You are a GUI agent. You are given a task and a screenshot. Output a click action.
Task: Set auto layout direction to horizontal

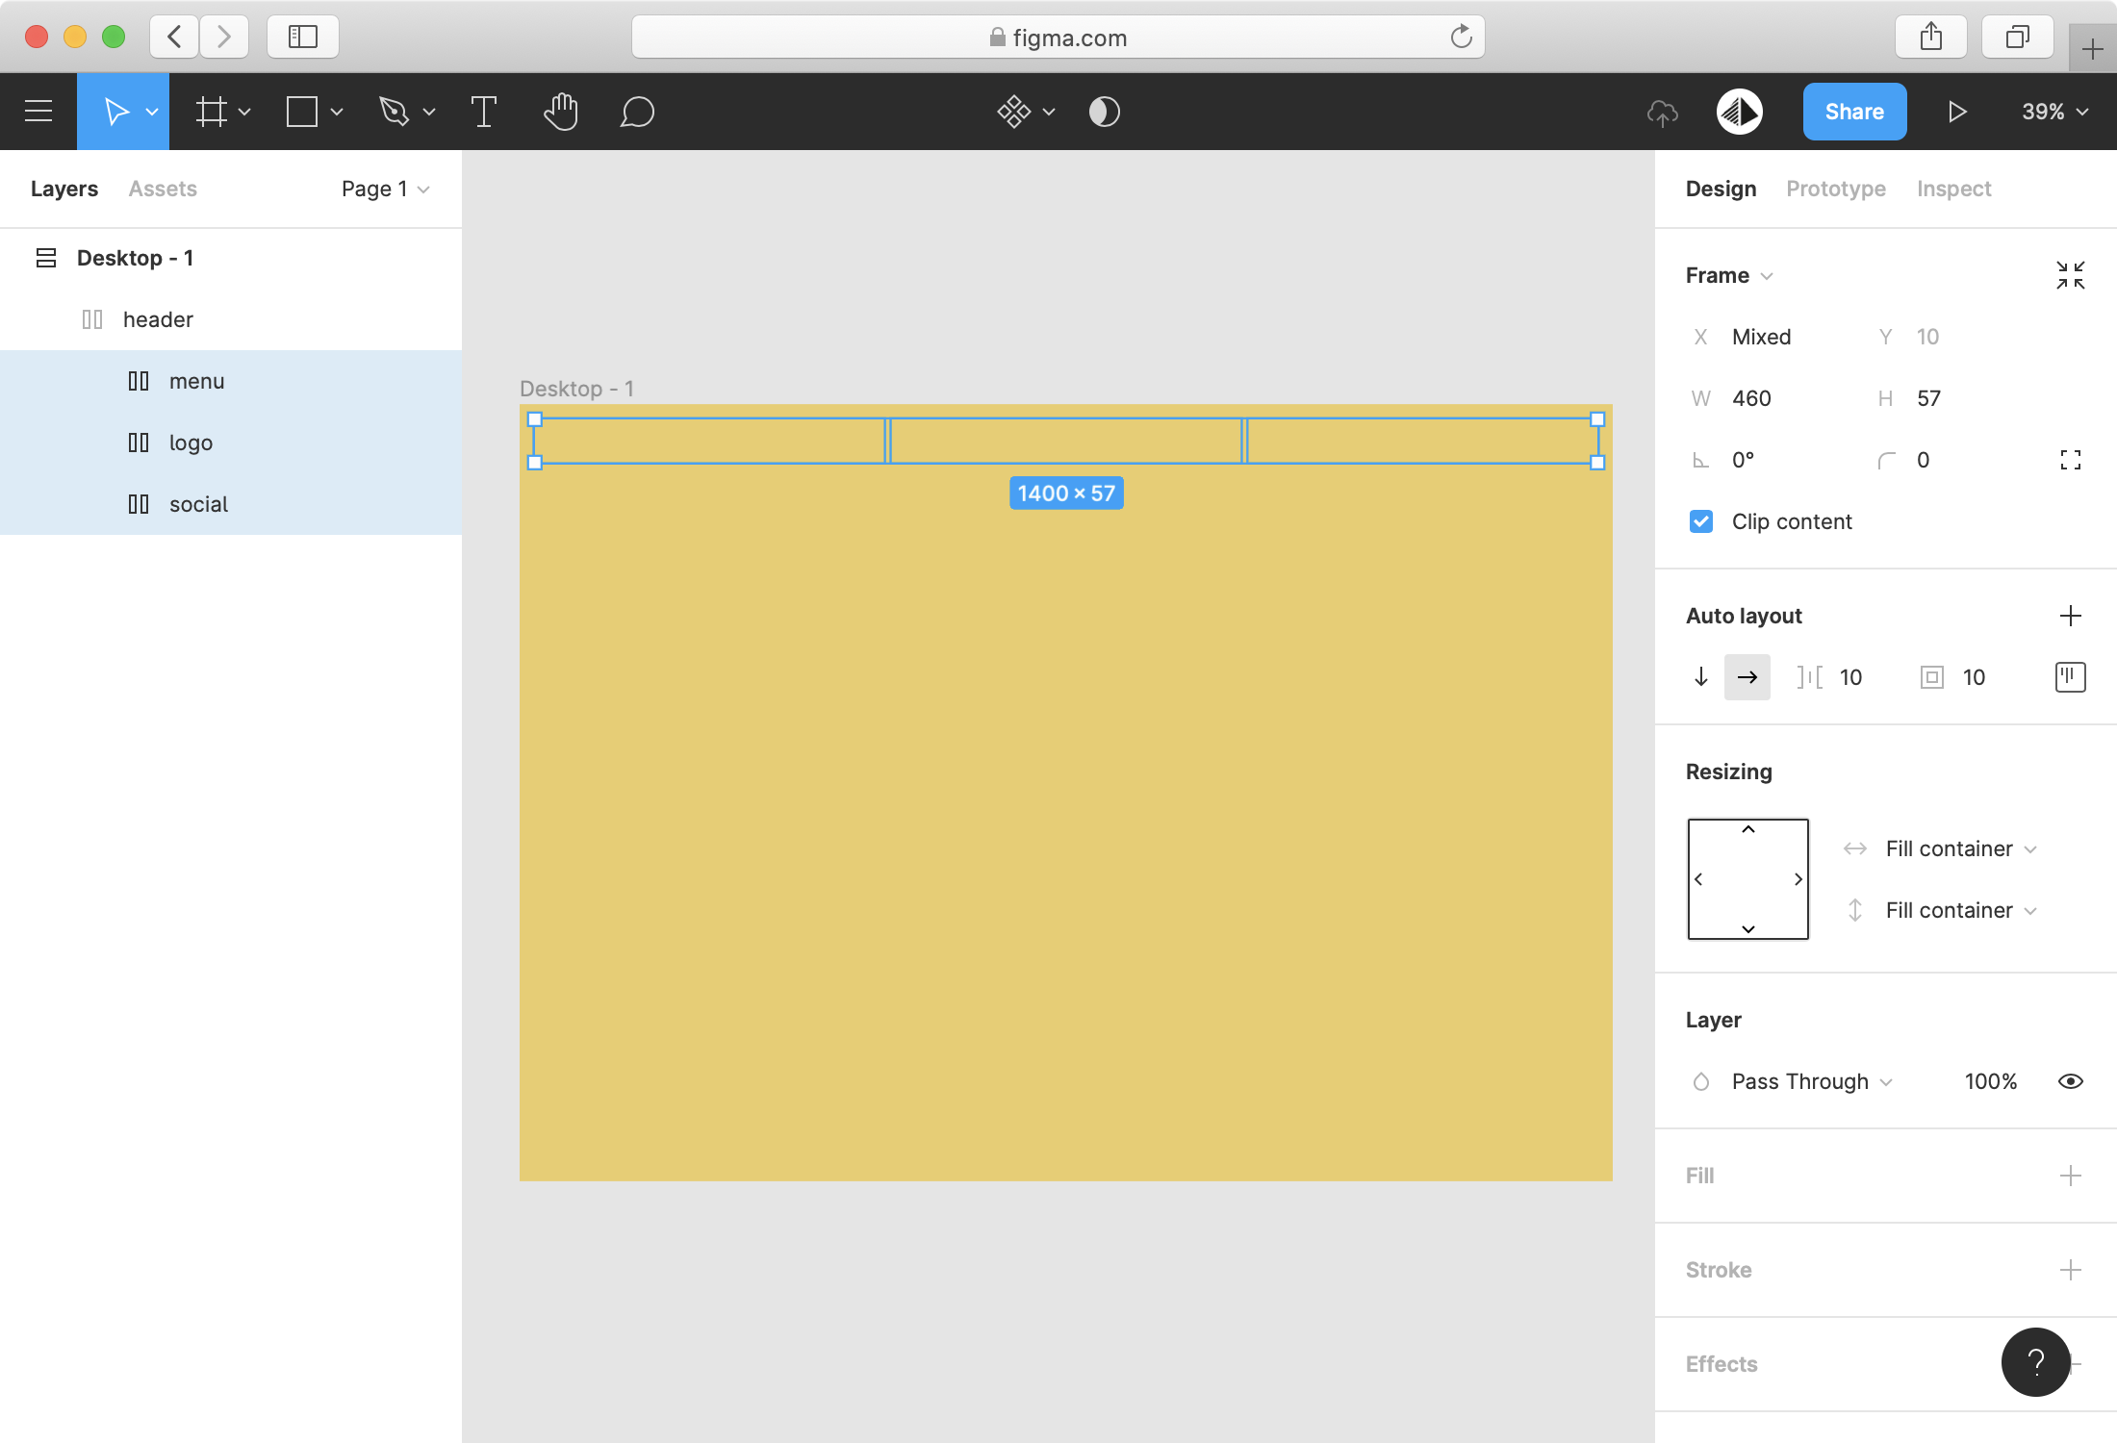point(1747,677)
